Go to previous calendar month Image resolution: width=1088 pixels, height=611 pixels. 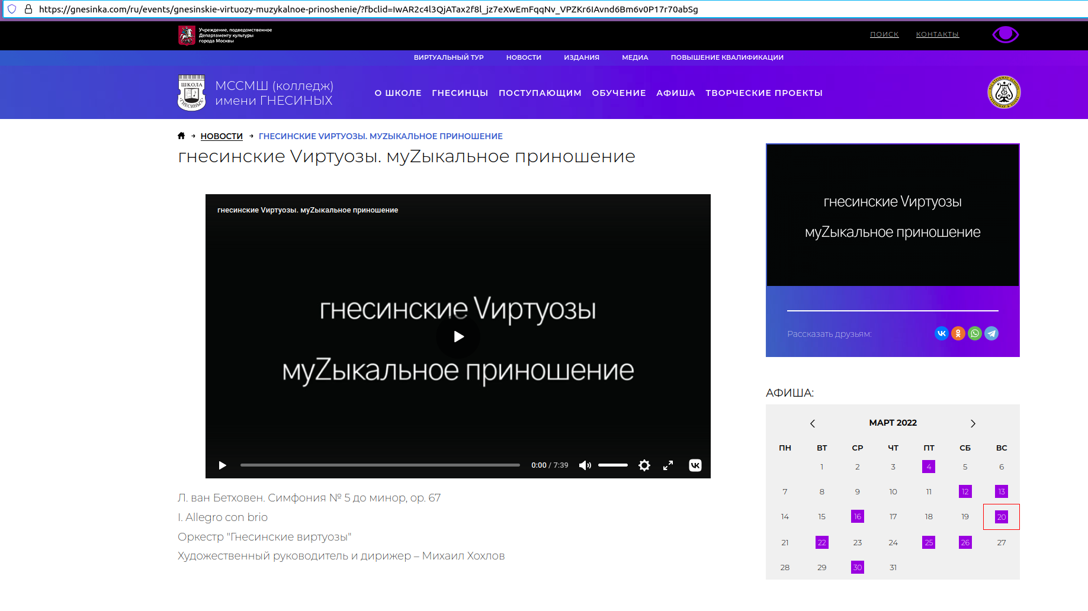813,423
